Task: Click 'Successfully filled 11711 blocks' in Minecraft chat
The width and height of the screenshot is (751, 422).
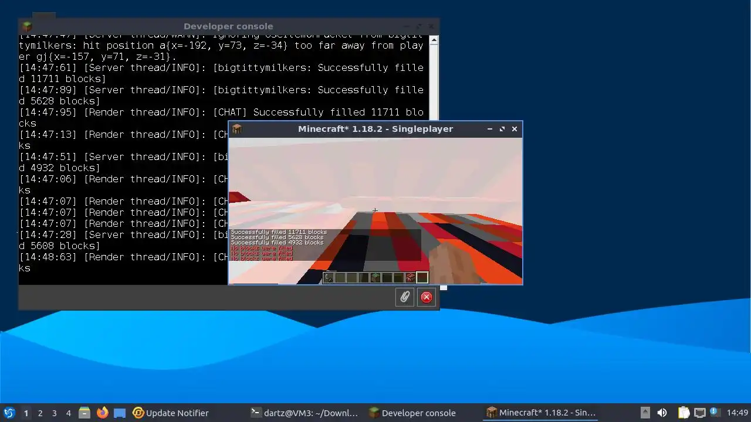Action: pyautogui.click(x=279, y=232)
